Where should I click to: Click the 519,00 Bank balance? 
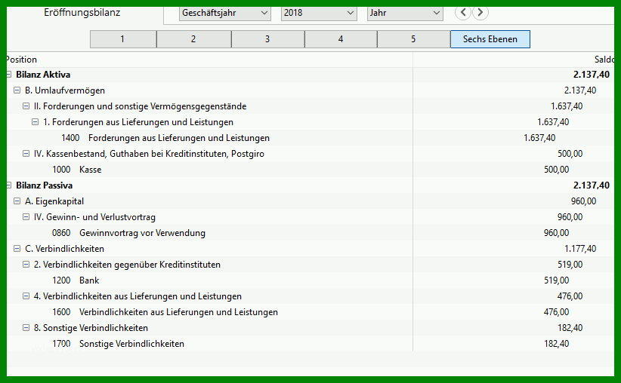pos(557,280)
